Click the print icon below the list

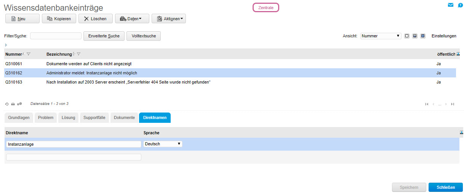coord(13,104)
